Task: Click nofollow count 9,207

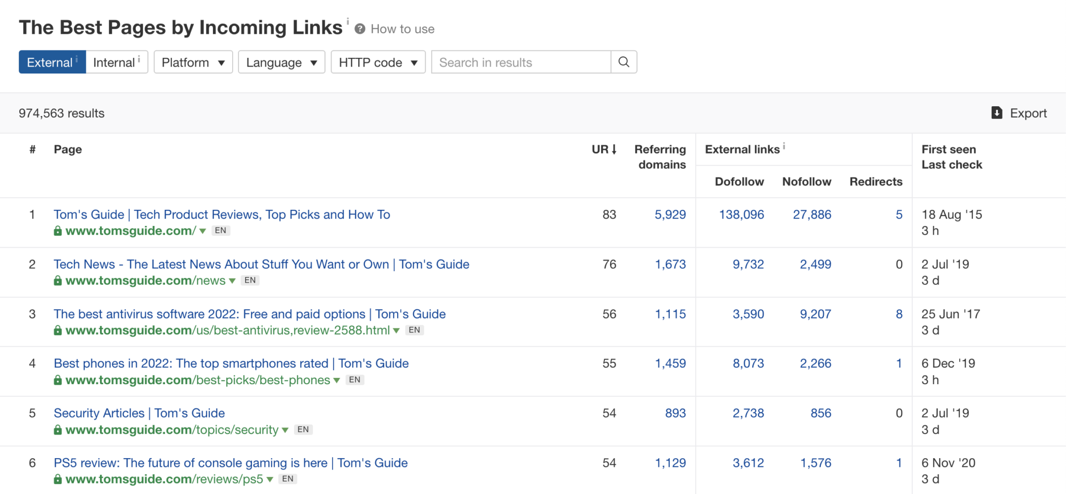Action: tap(816, 314)
